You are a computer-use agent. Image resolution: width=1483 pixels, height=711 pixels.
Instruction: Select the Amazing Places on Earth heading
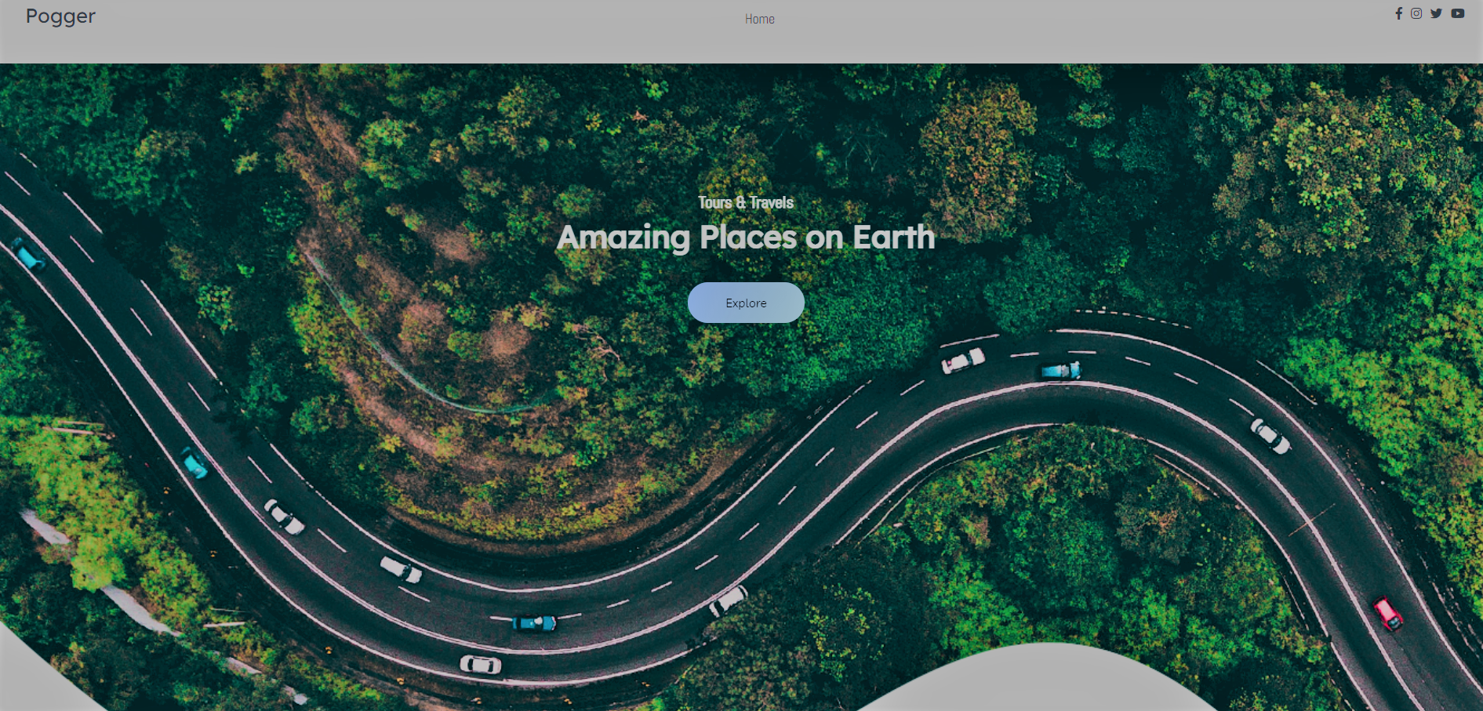746,238
